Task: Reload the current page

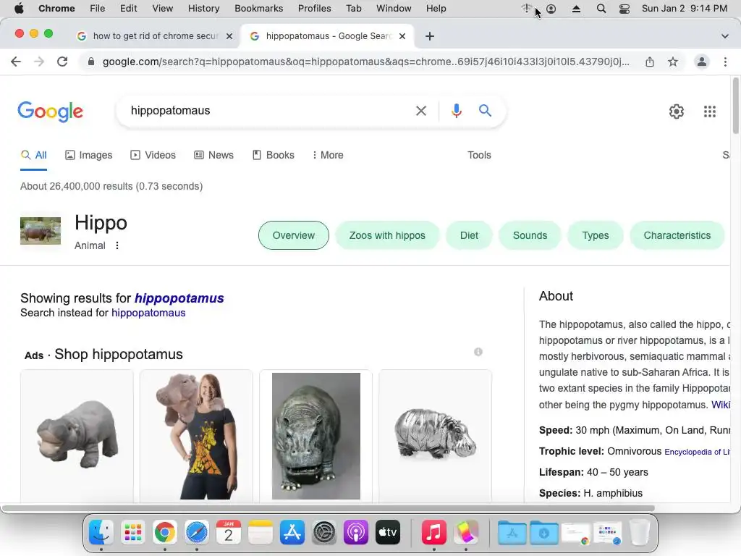Action: coord(62,62)
